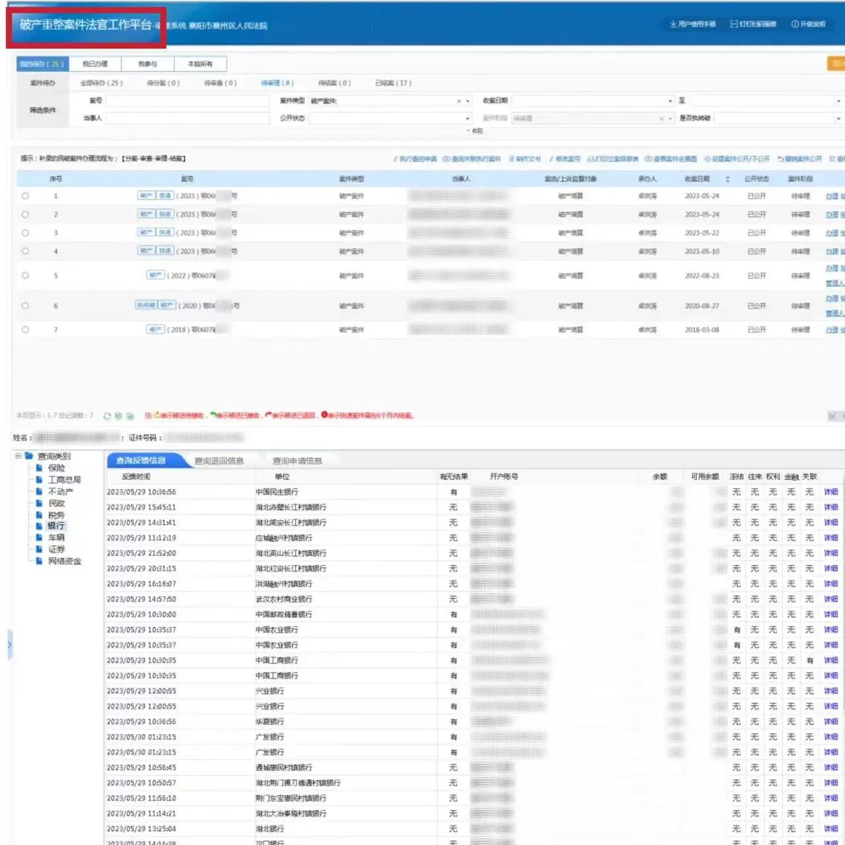Select 银行 in the query category tree
Screen dimensions: 845x845
(x=56, y=526)
